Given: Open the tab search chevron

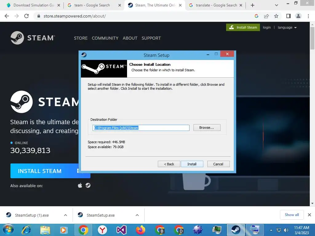Looking at the screenshot, I should point(277,5).
